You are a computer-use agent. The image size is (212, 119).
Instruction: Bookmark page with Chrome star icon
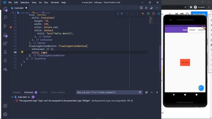[x=185, y=7]
